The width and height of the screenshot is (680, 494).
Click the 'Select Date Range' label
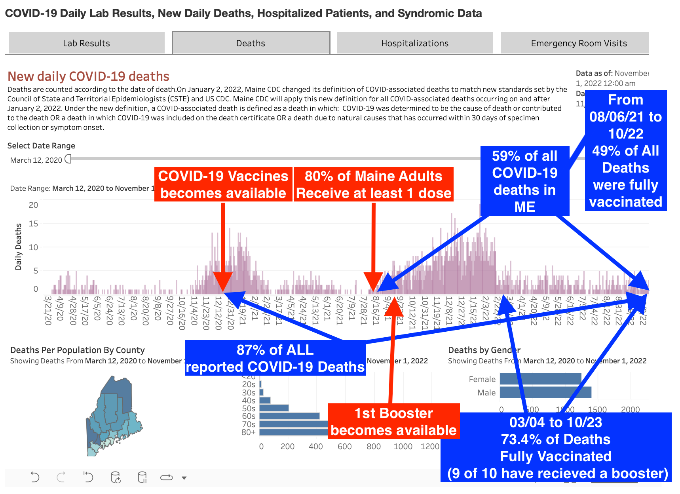pyautogui.click(x=41, y=146)
